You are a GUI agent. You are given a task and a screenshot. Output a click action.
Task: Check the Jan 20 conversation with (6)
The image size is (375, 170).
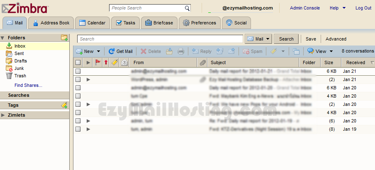[78, 121]
